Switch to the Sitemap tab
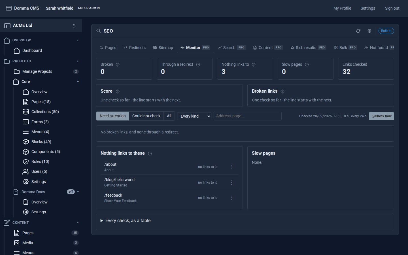 pos(163,48)
